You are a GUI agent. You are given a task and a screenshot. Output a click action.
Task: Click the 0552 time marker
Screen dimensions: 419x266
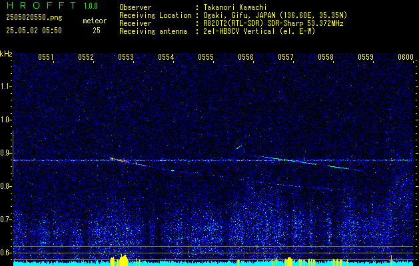click(86, 57)
